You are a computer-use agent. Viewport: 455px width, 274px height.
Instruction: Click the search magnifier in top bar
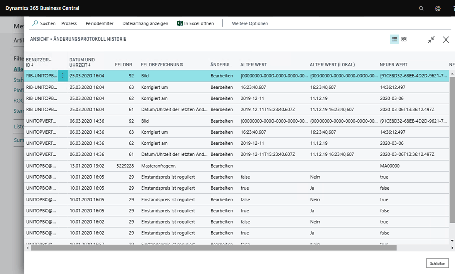[421, 8]
